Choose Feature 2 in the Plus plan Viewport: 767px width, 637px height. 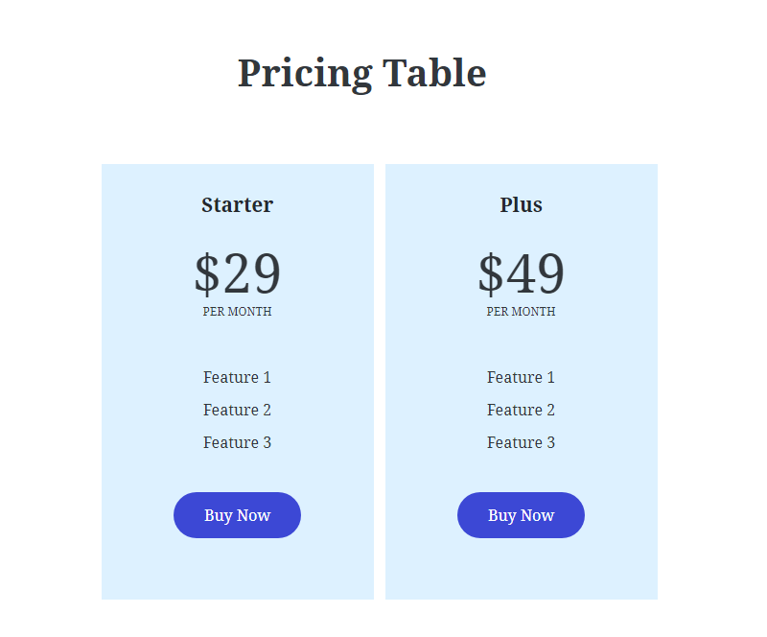(x=521, y=410)
